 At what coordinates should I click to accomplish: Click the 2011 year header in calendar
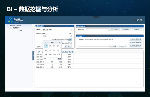pos(52,43)
